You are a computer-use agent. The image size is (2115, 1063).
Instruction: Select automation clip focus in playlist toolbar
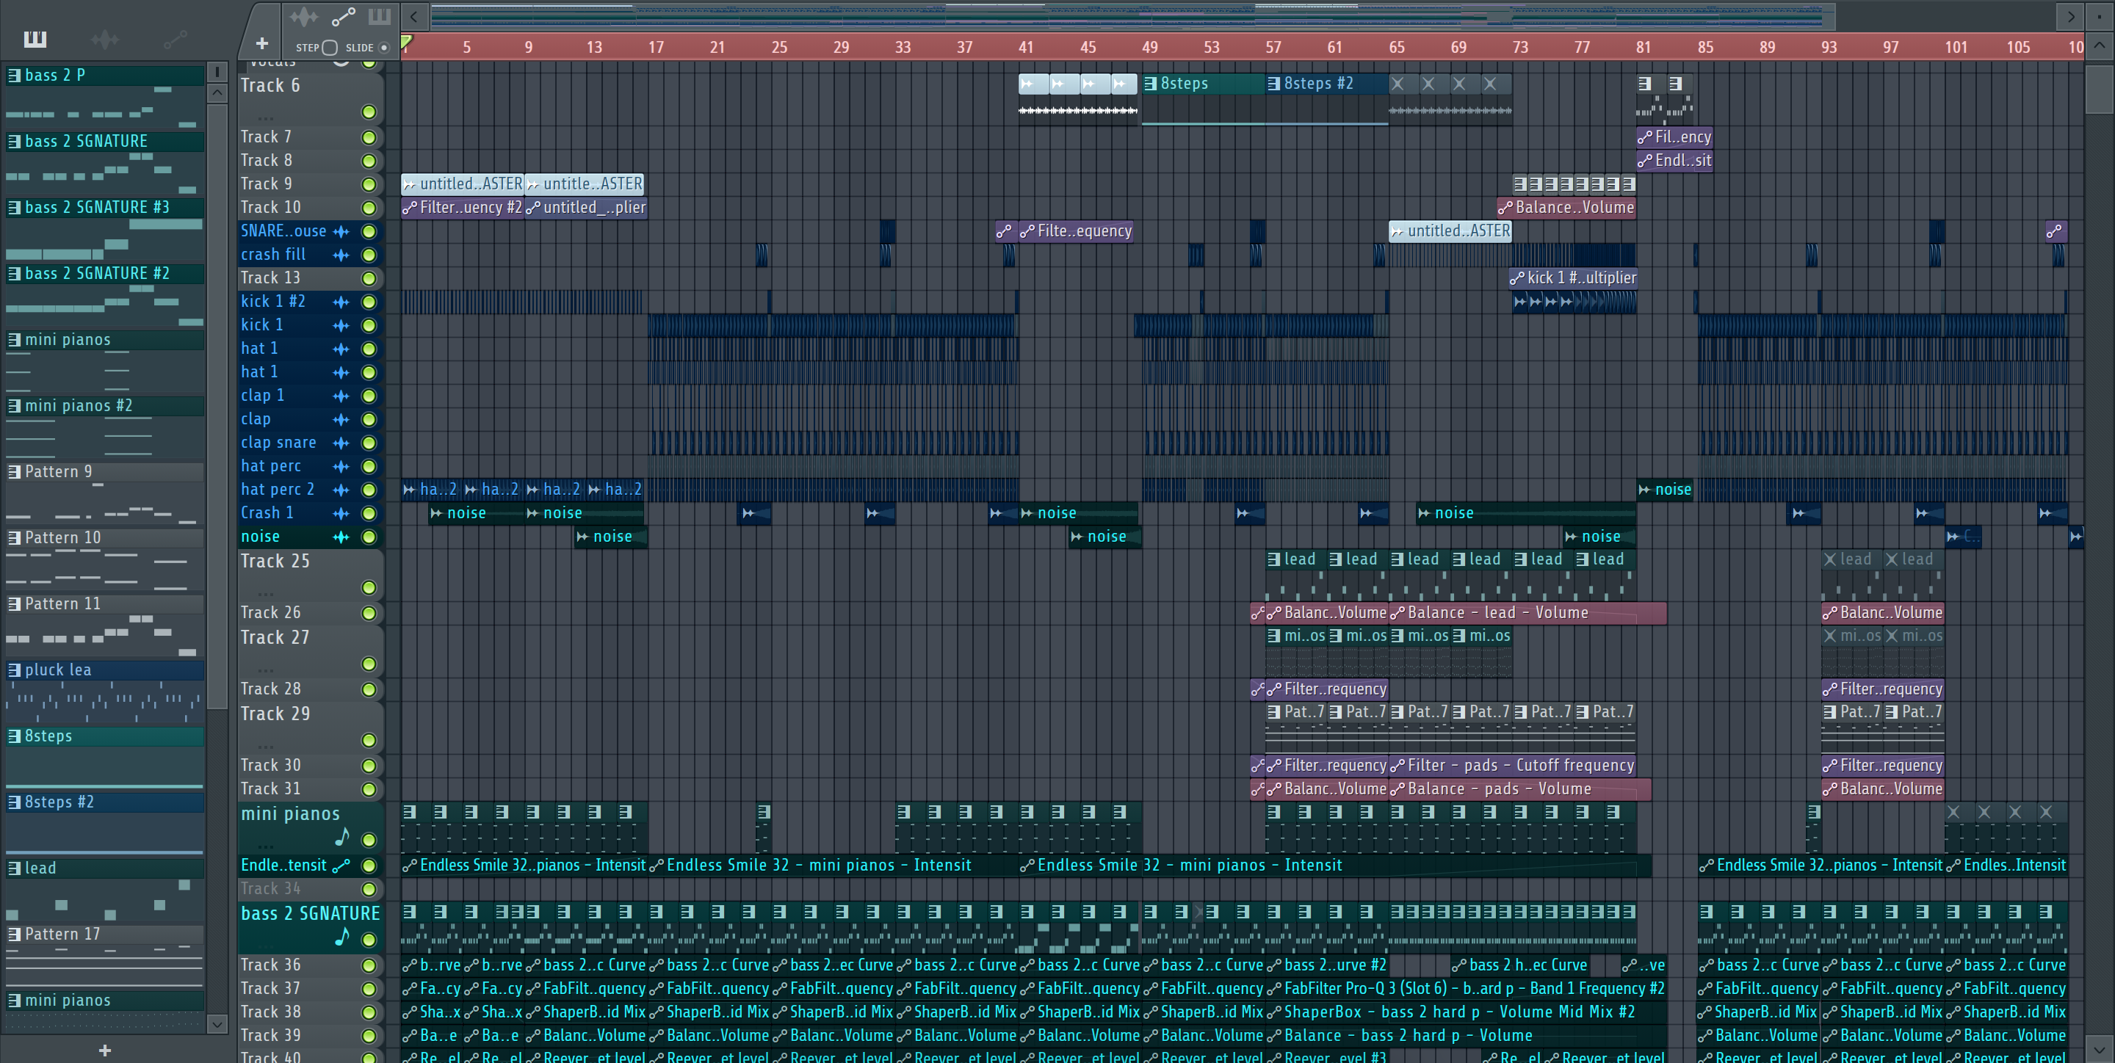coord(342,16)
